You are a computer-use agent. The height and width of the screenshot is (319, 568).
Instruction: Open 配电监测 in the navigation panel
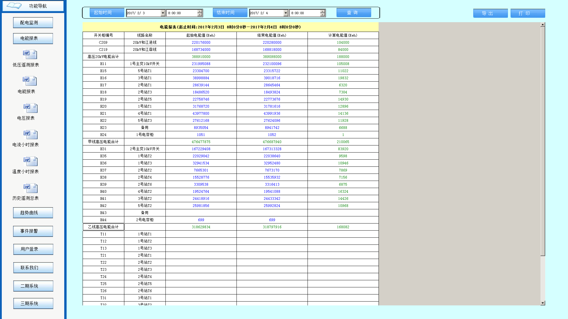[33, 23]
